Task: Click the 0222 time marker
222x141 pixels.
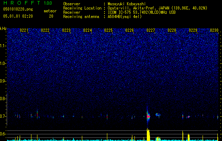Action: 45,30
